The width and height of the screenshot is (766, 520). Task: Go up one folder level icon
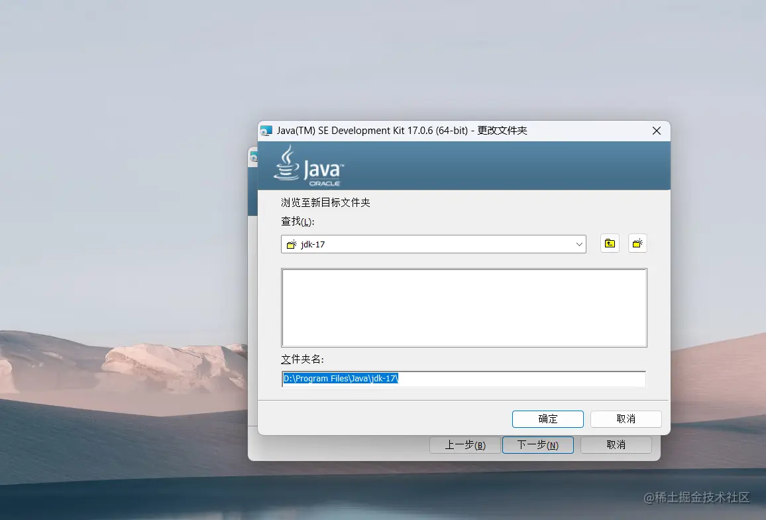point(610,243)
